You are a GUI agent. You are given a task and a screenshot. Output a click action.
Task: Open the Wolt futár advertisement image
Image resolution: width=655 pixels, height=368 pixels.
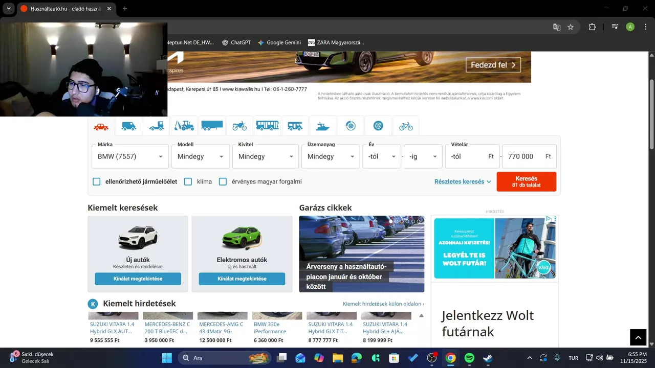point(494,248)
